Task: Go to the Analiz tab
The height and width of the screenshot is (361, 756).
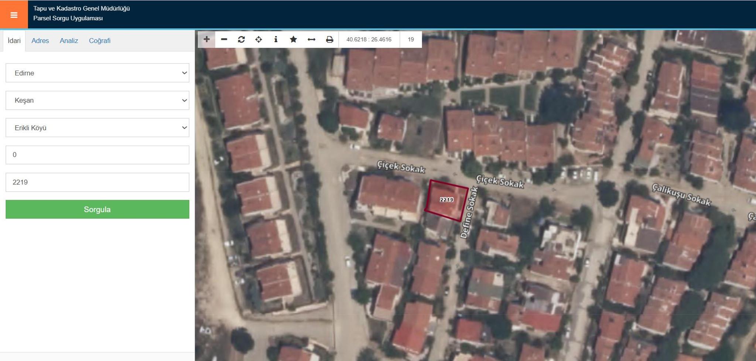Action: pos(69,41)
